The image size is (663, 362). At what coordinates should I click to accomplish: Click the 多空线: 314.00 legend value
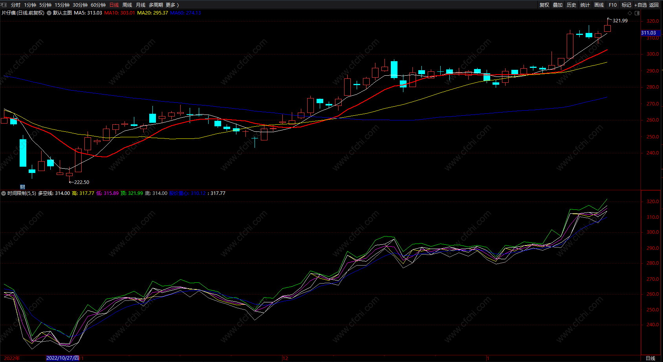click(x=54, y=193)
